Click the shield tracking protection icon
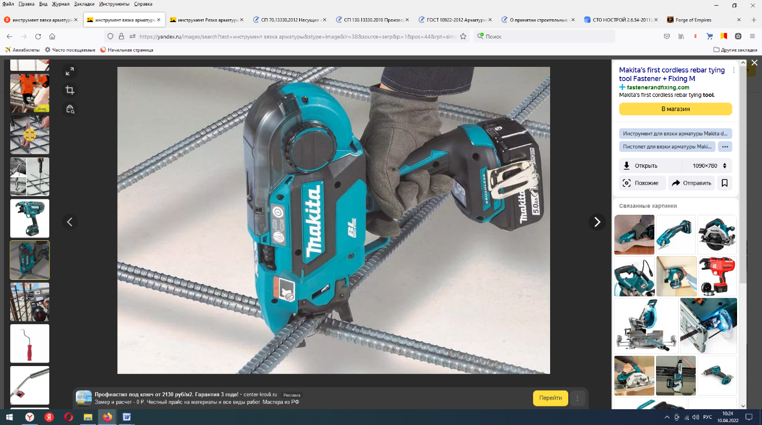Screen dimensions: 762x425 (110, 36)
